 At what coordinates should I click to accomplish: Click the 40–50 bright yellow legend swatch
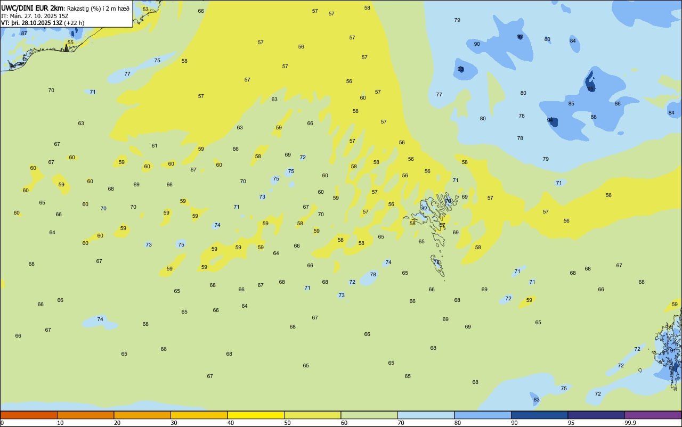coord(256,415)
